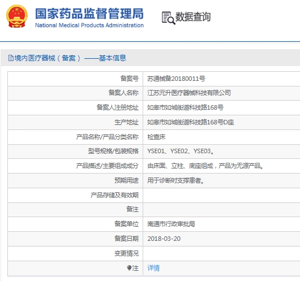Click intended use 用于诊断时支撑患者
The width and height of the screenshot is (300, 281).
[175, 180]
